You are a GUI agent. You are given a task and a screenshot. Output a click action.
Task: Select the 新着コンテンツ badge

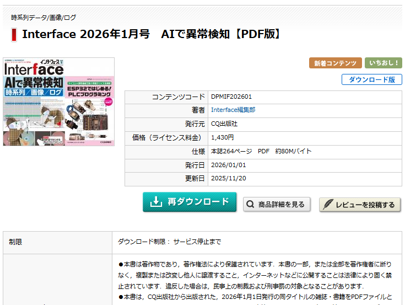[x=335, y=63]
